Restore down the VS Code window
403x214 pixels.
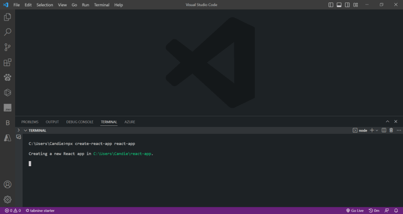tap(381, 5)
